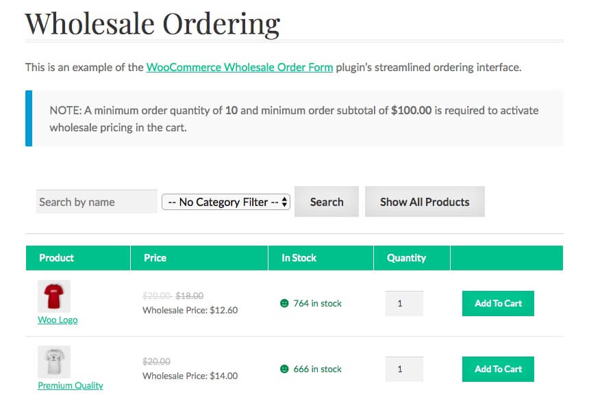The image size is (589, 401).
Task: Click the Woo Logo quantity field
Action: coord(404,303)
